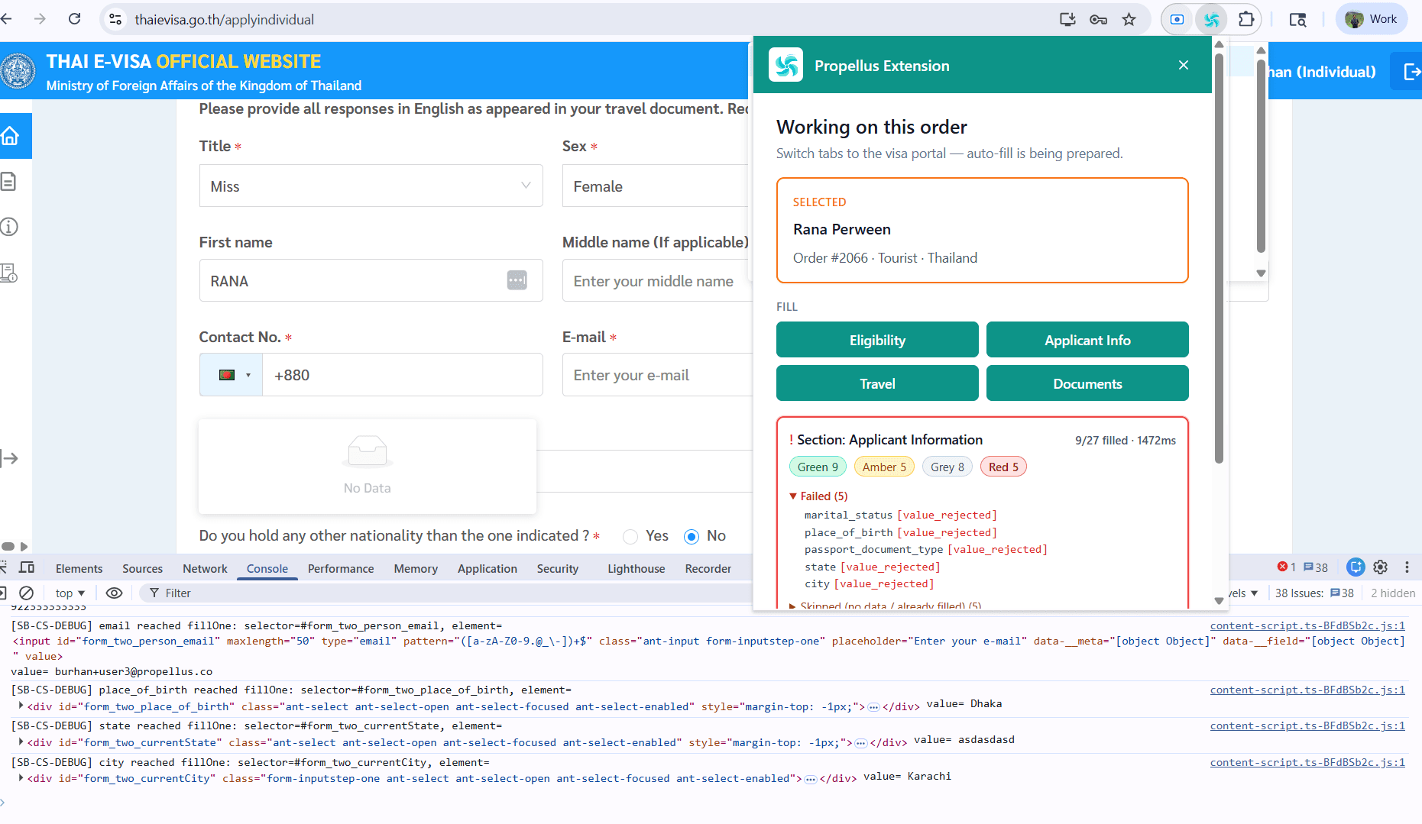
Task: Click the Red 5 status pill
Action: tap(1003, 467)
